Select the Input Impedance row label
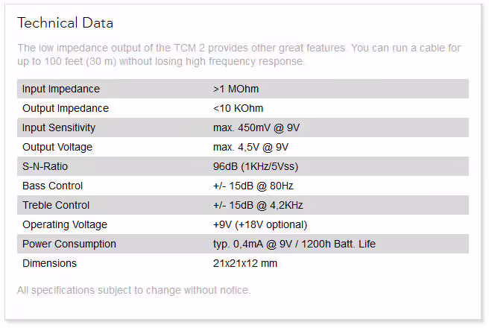Image resolution: width=489 pixels, height=328 pixels. tap(61, 89)
